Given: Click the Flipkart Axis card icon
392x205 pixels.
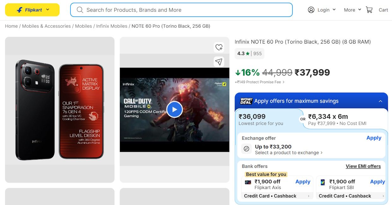Looking at the screenshot, I should pos(248,182).
